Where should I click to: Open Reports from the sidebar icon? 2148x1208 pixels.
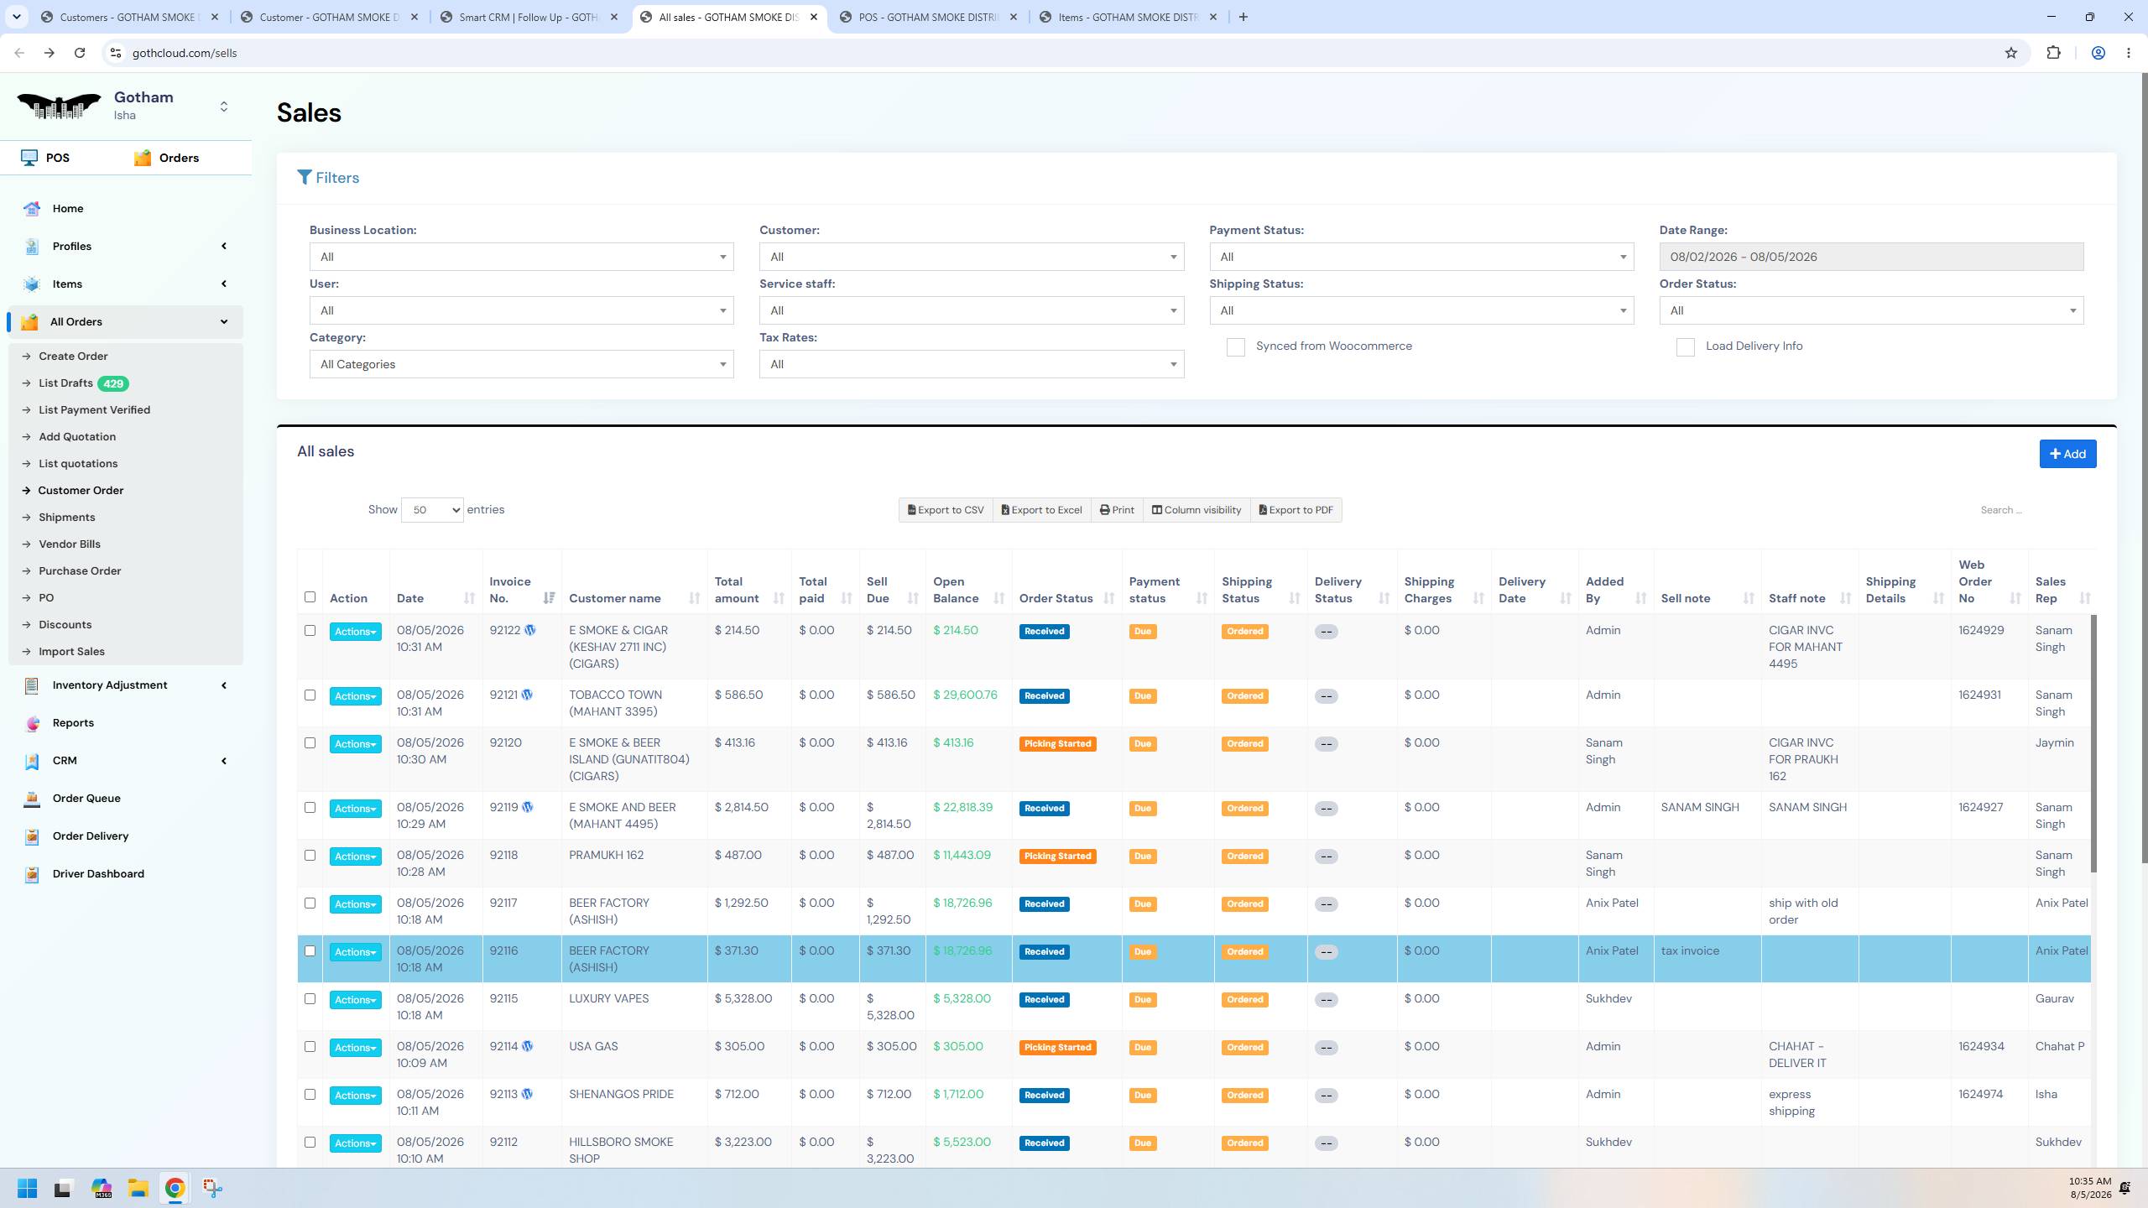click(32, 723)
